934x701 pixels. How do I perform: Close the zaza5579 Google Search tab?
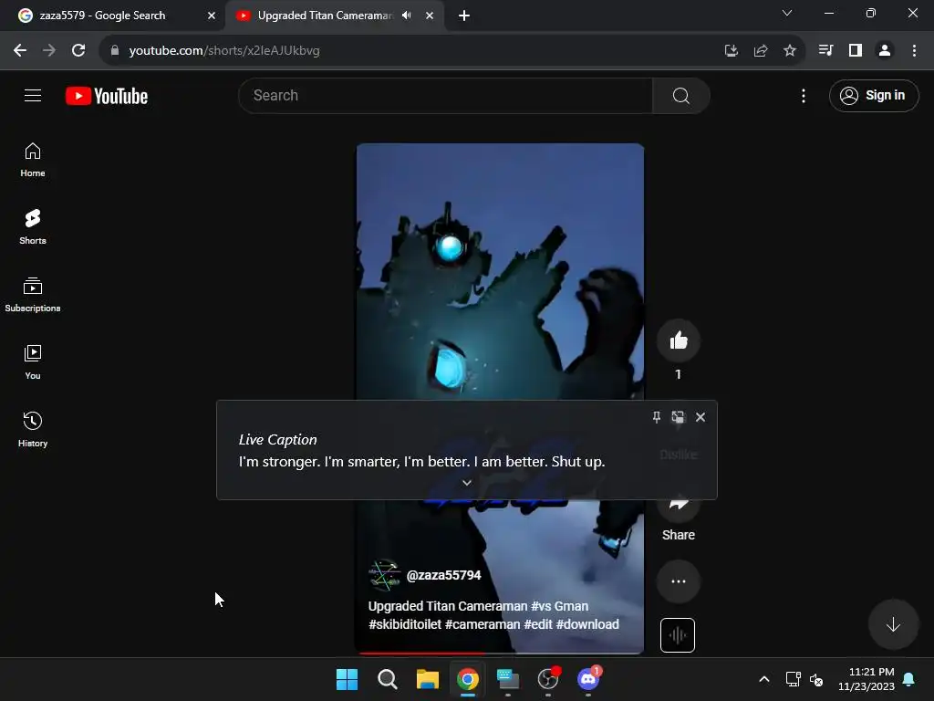(212, 16)
